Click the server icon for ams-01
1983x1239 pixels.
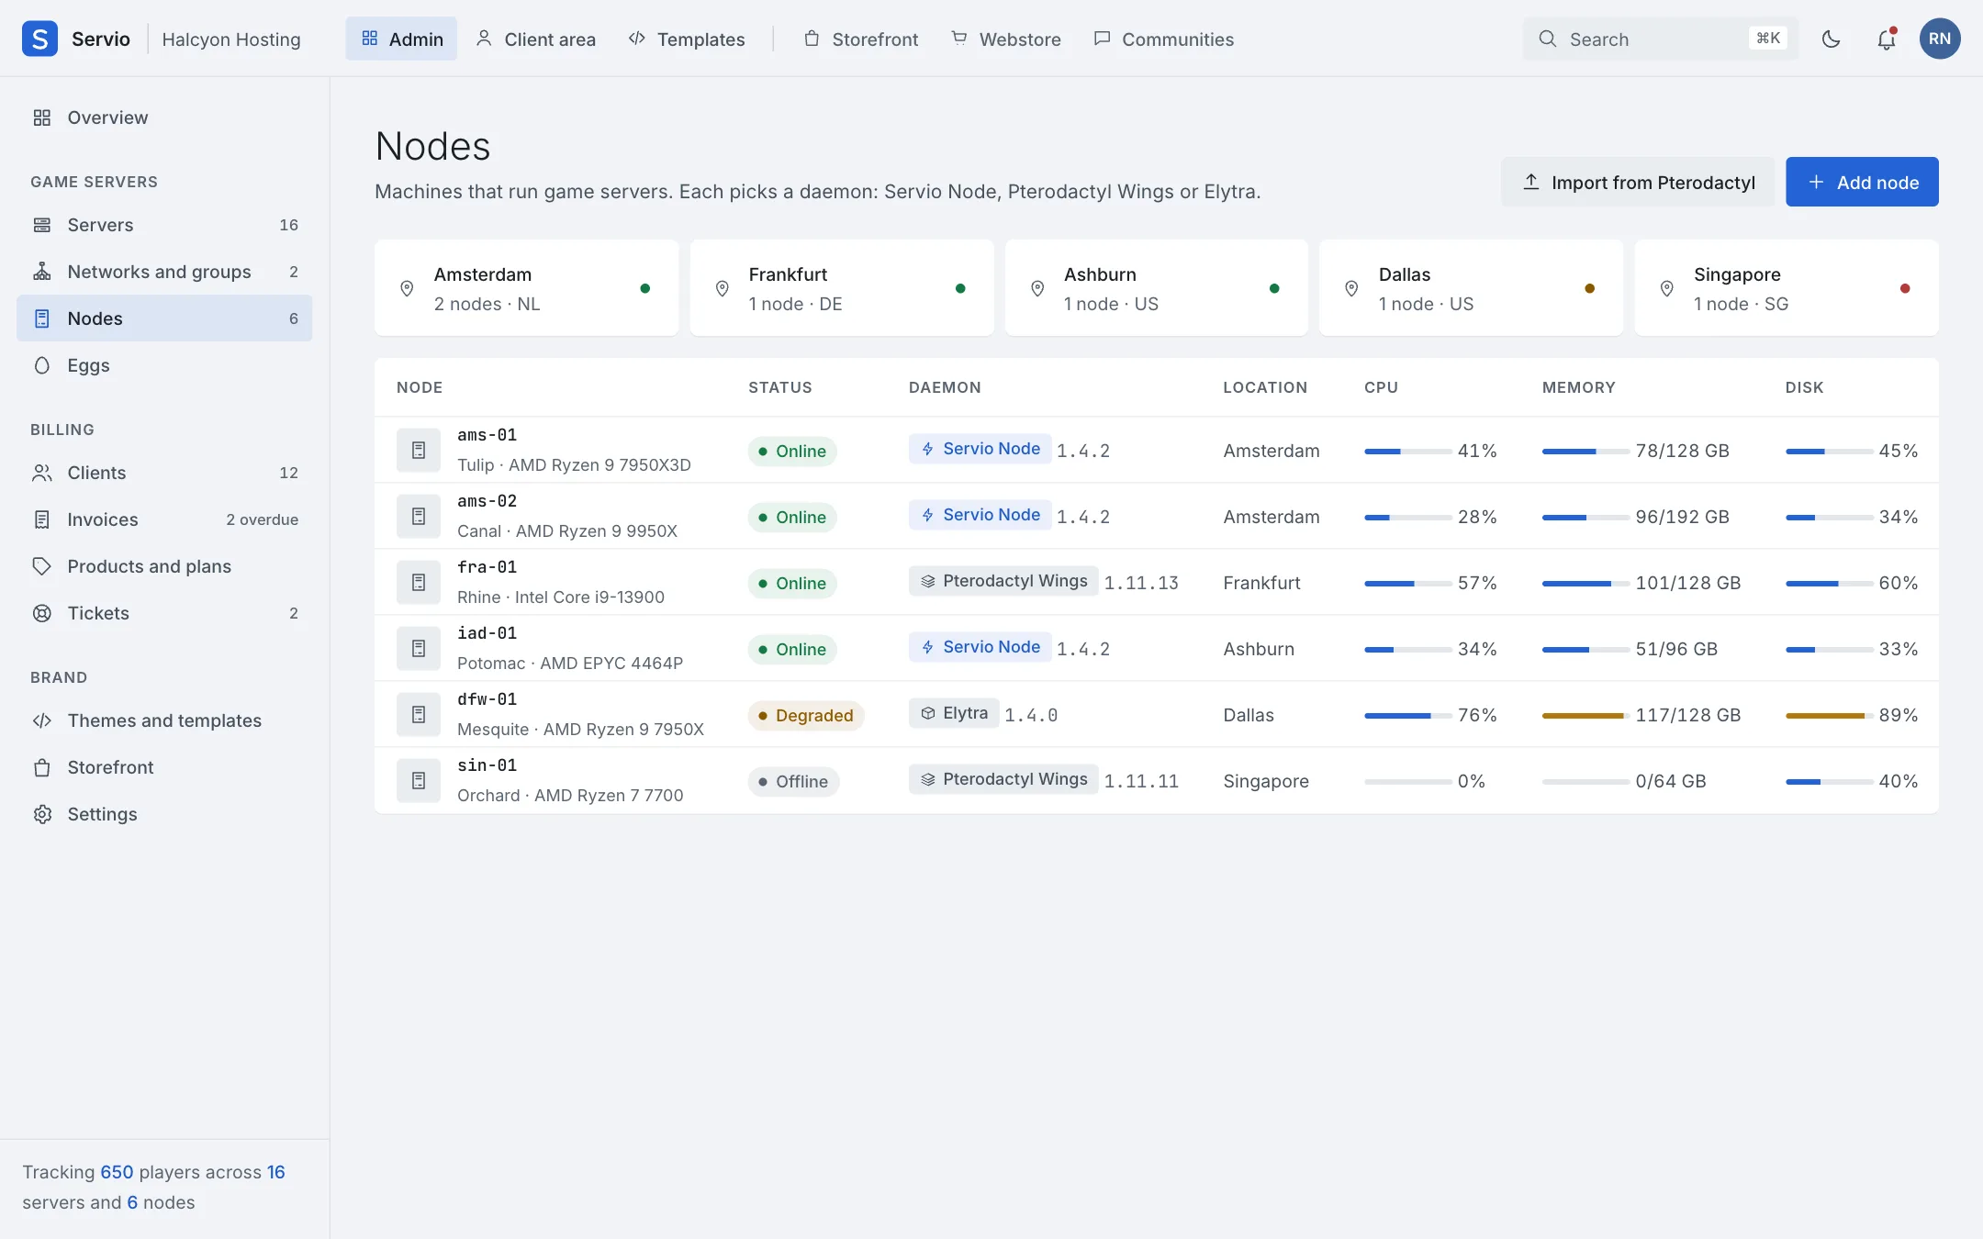419,450
